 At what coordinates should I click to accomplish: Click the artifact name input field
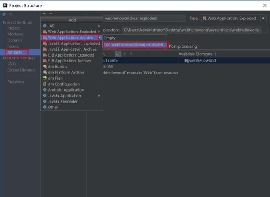coord(144,19)
